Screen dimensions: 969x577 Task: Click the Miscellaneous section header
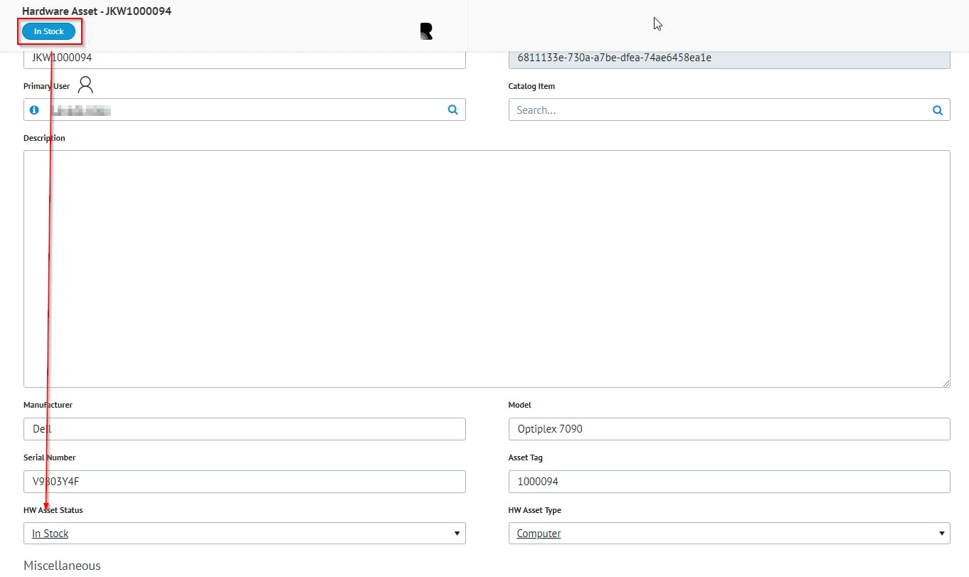coord(63,566)
